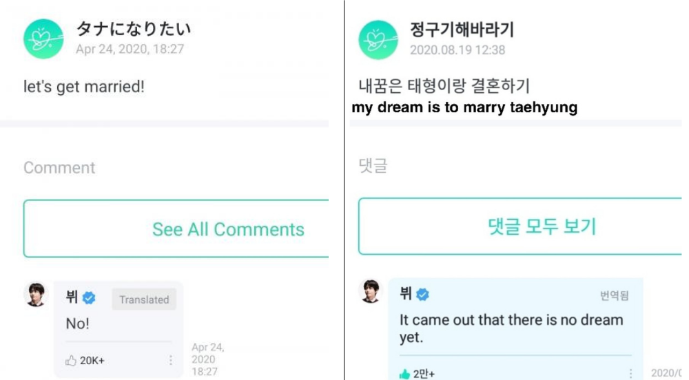Click the blue verified badge on the "No!" comment

(89, 298)
